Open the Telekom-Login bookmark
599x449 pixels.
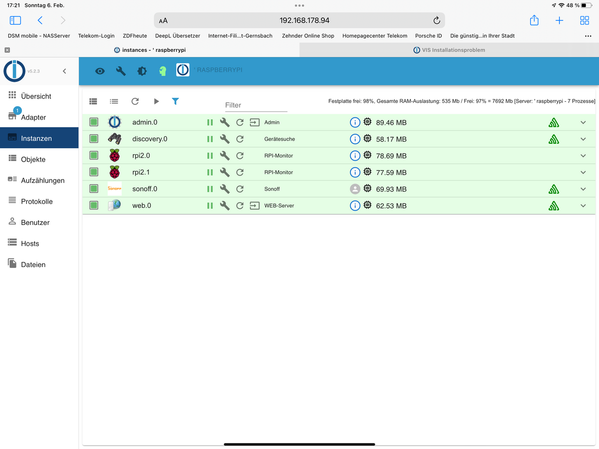pyautogui.click(x=96, y=36)
